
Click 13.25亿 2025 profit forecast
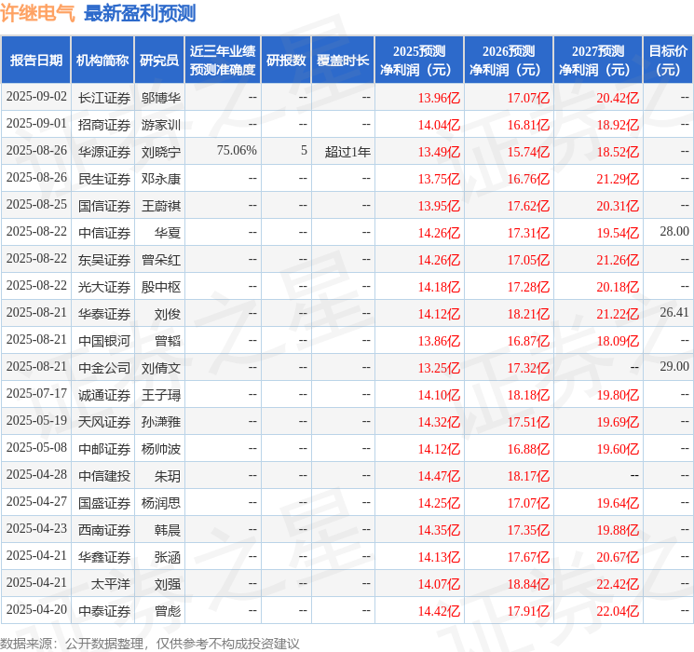(x=439, y=368)
